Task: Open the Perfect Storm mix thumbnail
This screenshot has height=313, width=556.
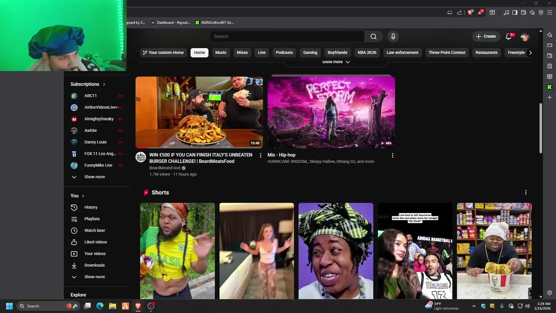Action: pyautogui.click(x=331, y=112)
